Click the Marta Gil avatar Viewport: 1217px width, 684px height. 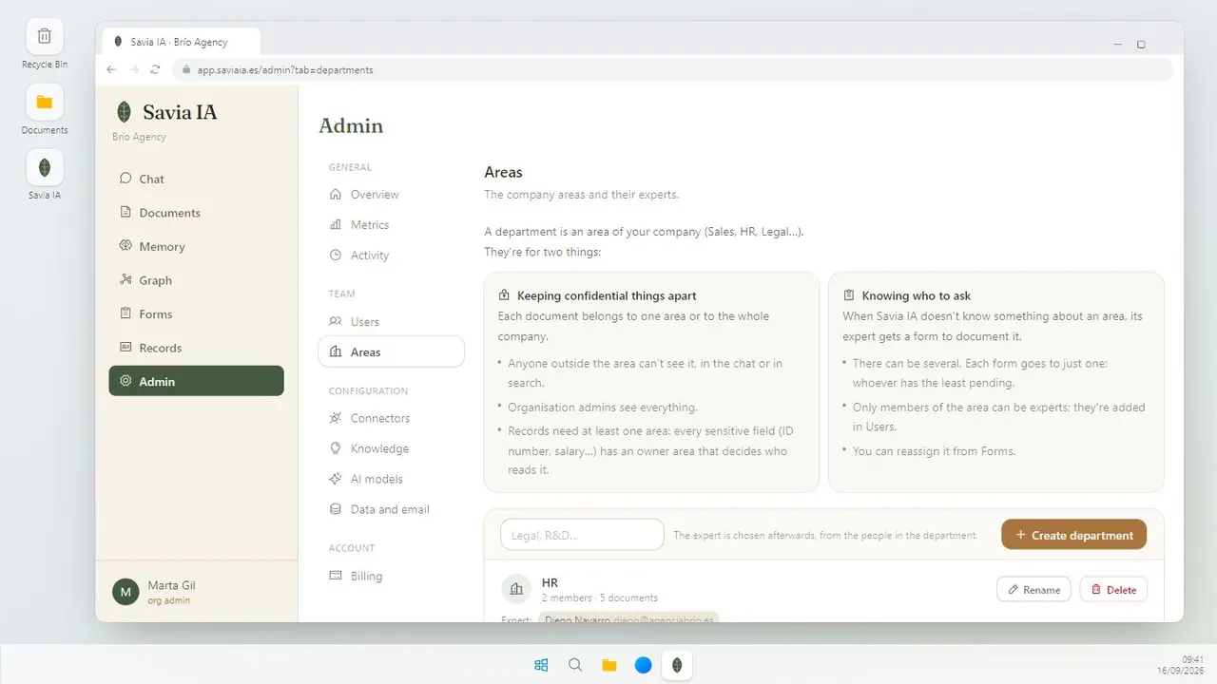tap(126, 592)
